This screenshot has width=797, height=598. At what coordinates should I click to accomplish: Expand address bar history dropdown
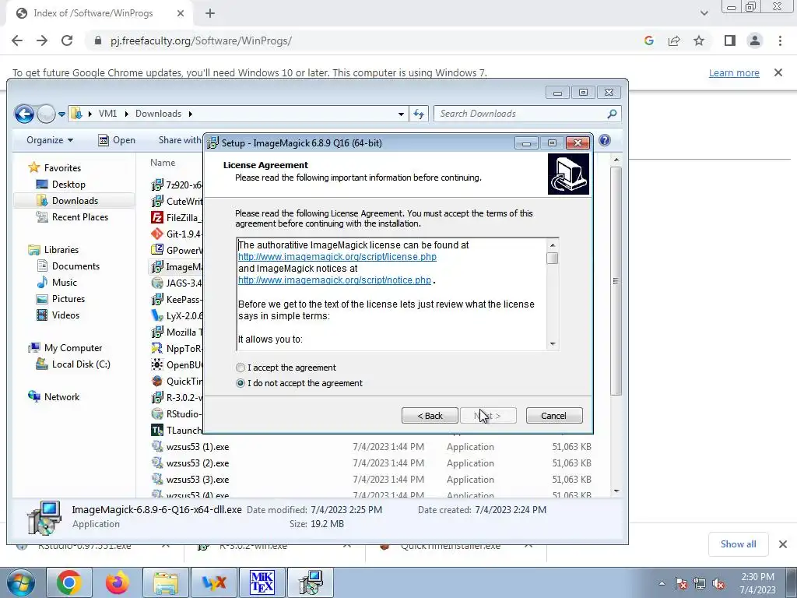pos(401,114)
